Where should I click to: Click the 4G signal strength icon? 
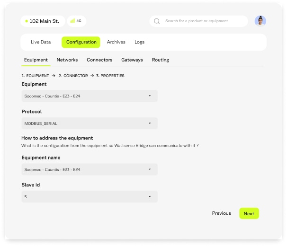click(72, 21)
